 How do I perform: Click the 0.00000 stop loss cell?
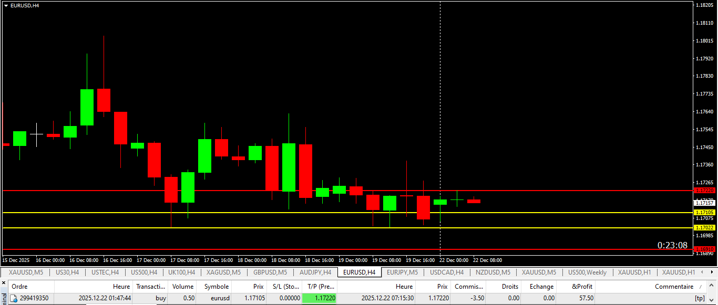(290, 298)
